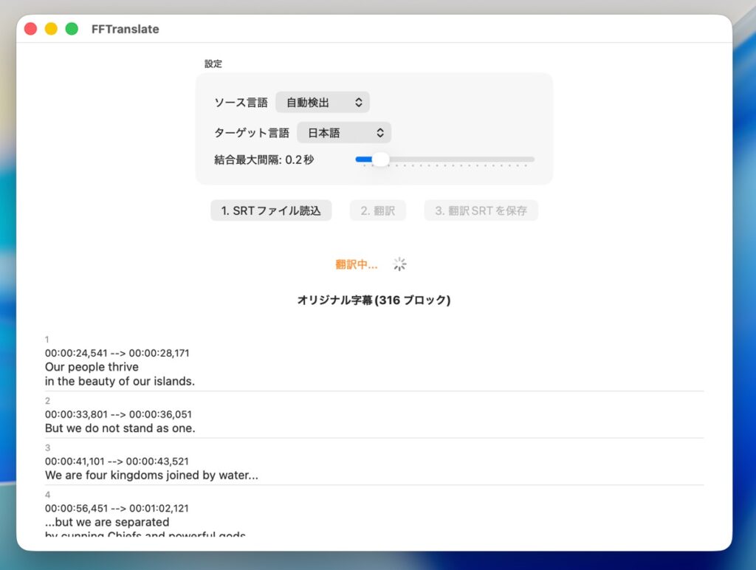756x570 pixels.
Task: Open the ソース言語 dropdown showing 自動検出
Action: click(323, 102)
